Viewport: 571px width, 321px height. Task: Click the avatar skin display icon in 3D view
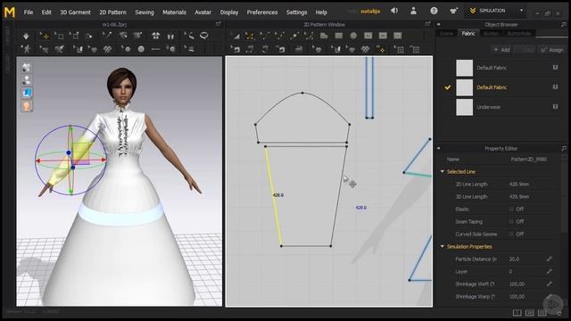[x=27, y=106]
